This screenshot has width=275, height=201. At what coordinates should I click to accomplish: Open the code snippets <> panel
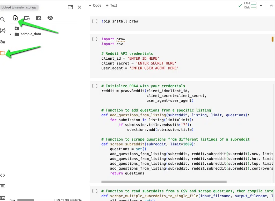coord(3,175)
